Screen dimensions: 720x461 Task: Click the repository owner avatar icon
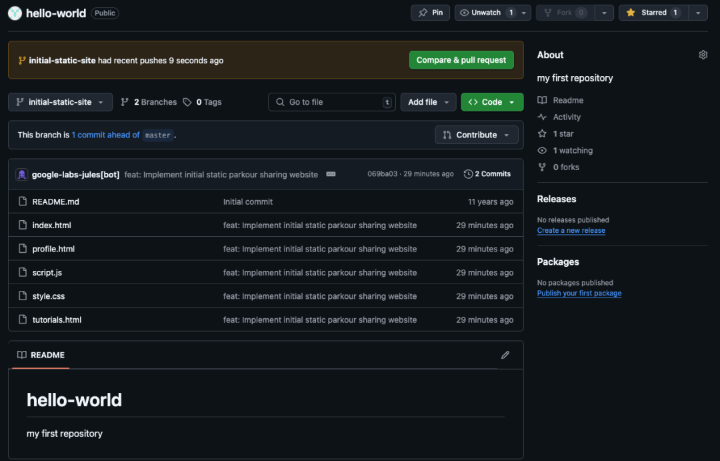tap(15, 13)
